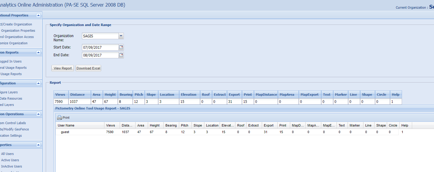Open the Layers link below Data Resources
The width and height of the screenshot is (434, 172).
pyautogui.click(x=7, y=105)
